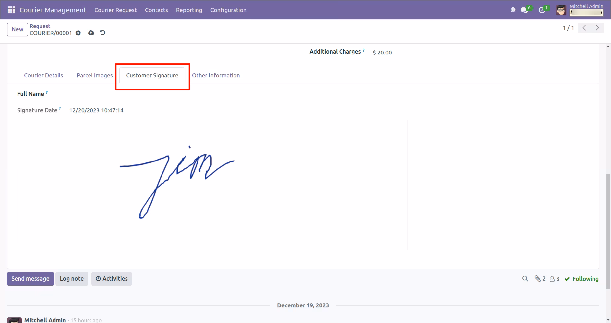Image resolution: width=611 pixels, height=323 pixels.
Task: Open help tooltip next to Signature Date
Action: [x=60, y=108]
